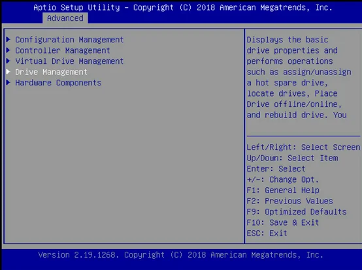
Task: Click the ESC: Exit hint
Action: pyautogui.click(x=267, y=233)
